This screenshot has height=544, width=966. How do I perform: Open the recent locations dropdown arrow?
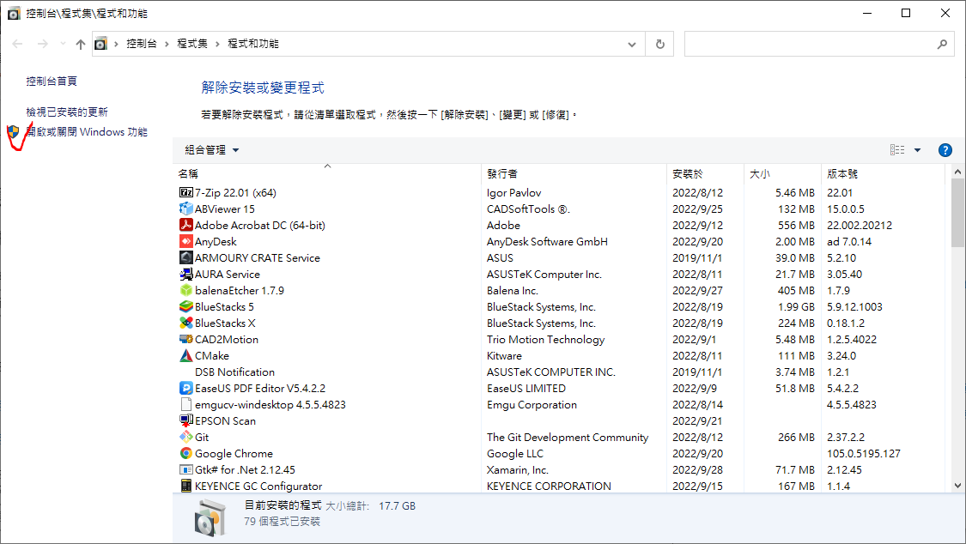point(62,44)
